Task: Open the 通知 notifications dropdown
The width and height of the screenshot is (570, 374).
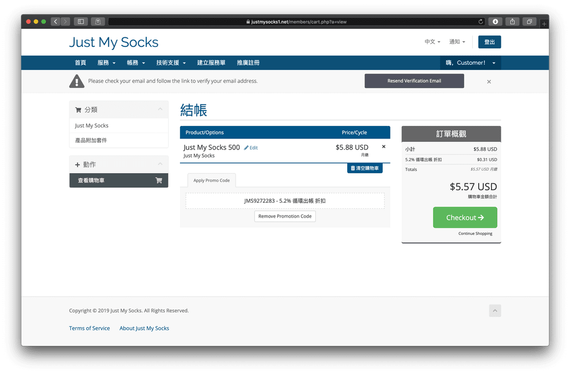Action: click(x=457, y=42)
